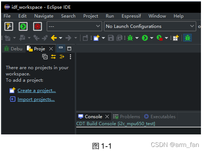Close the Console tab
Viewport: 204px width, 151px height.
click(107, 116)
